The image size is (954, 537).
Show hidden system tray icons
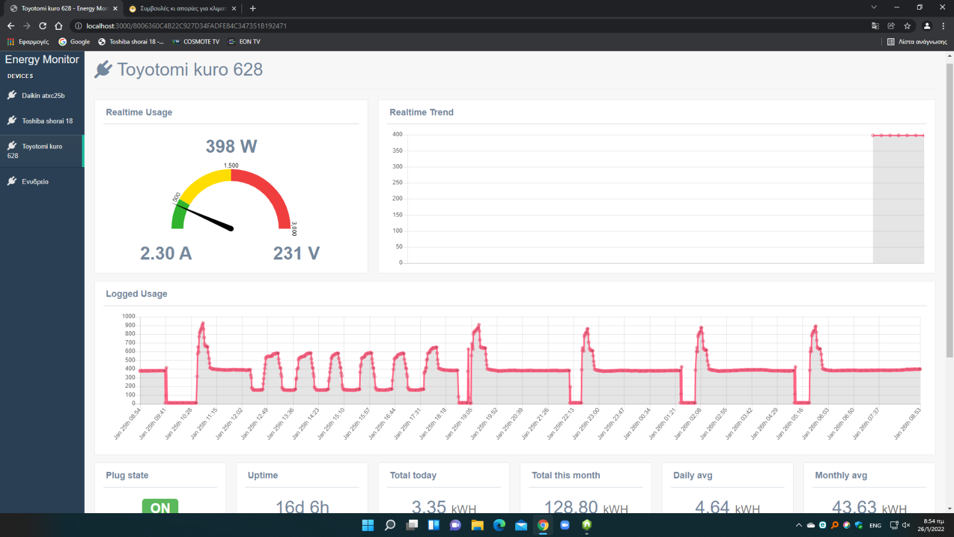click(799, 525)
